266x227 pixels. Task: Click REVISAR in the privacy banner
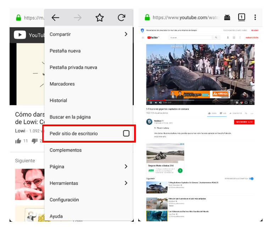pyautogui.click(x=255, y=31)
